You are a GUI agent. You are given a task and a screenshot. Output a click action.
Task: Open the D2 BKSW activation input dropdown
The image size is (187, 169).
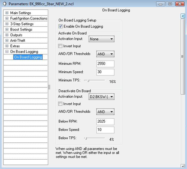click(x=101, y=97)
